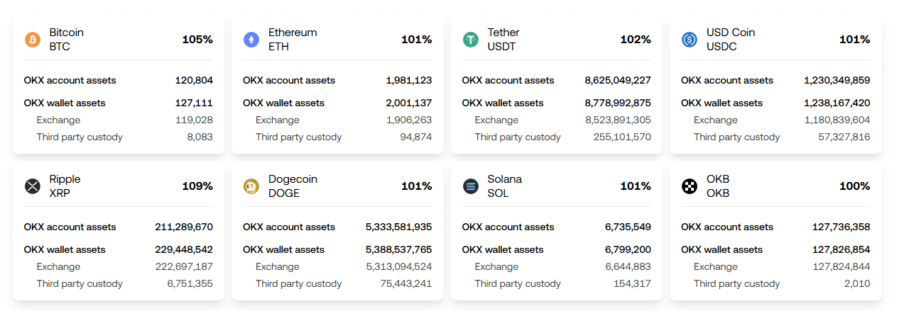Click Exchange label in Ripple card

click(x=59, y=267)
